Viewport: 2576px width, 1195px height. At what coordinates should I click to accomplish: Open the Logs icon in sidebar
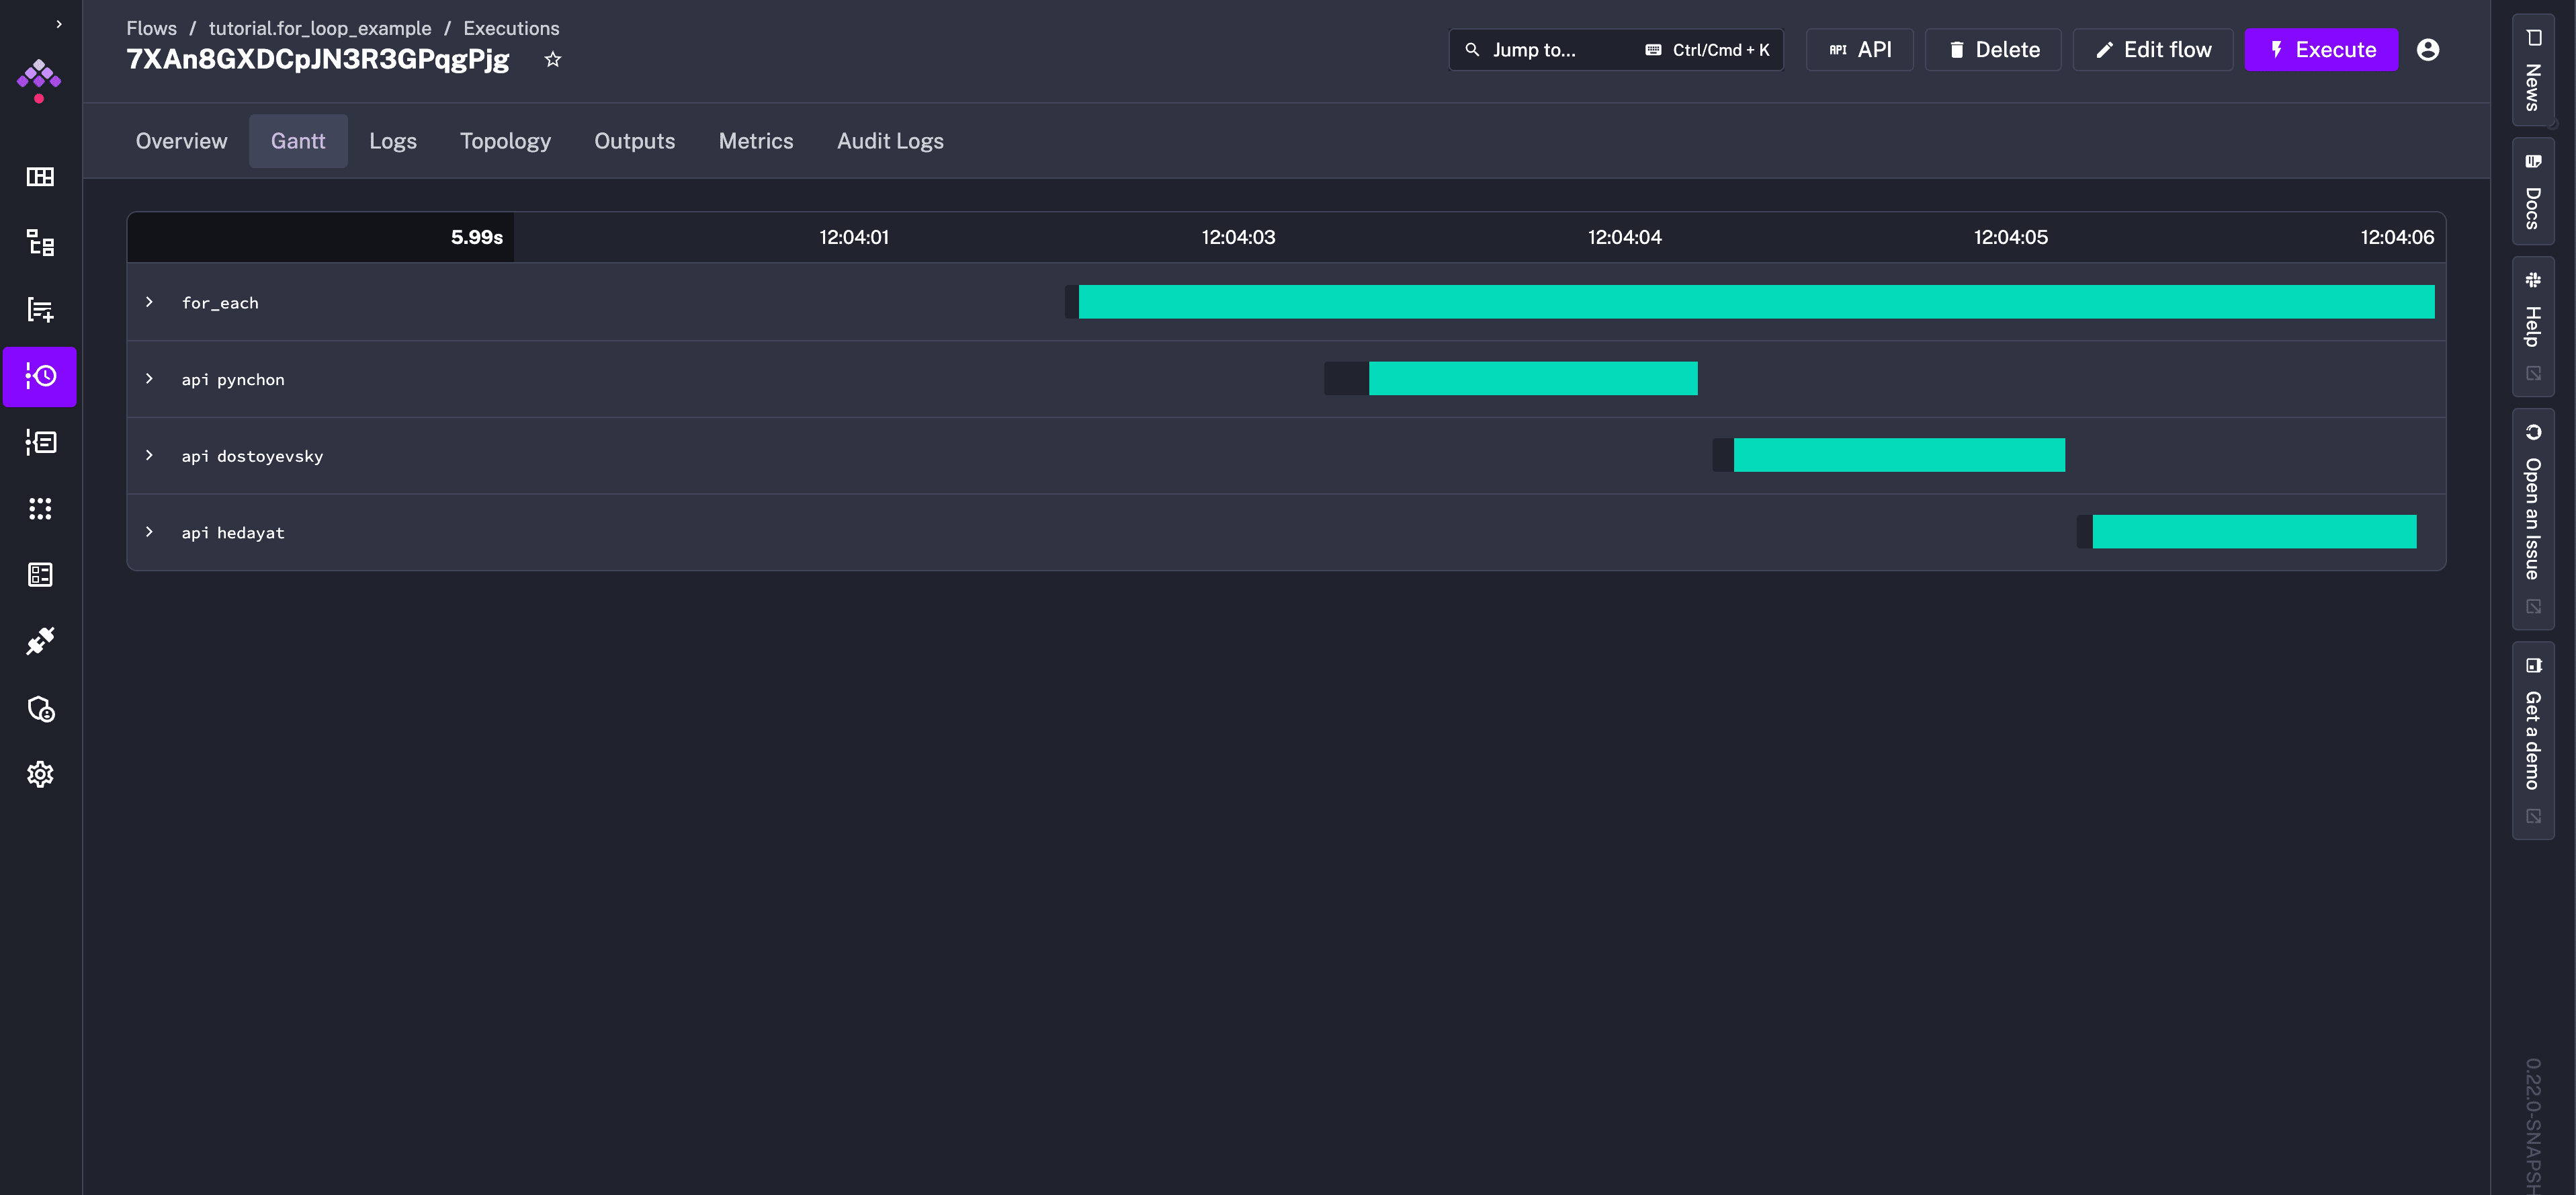(x=40, y=442)
